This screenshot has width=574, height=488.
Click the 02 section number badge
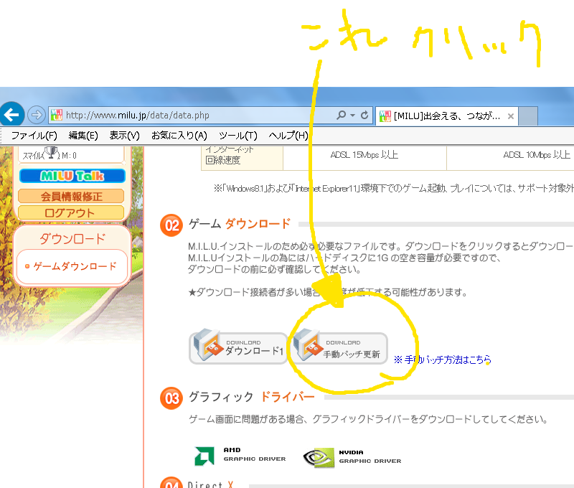pos(171,225)
